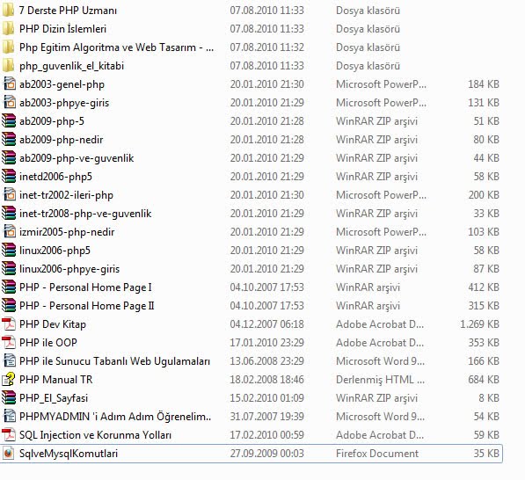The image size is (525, 480).
Task: Click the PHP Manual TR help file icon
Action: point(9,379)
